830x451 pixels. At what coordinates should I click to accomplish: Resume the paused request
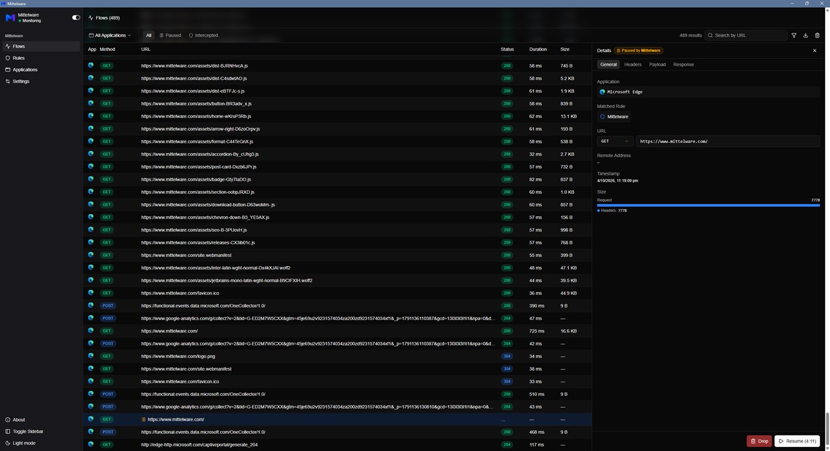797,441
